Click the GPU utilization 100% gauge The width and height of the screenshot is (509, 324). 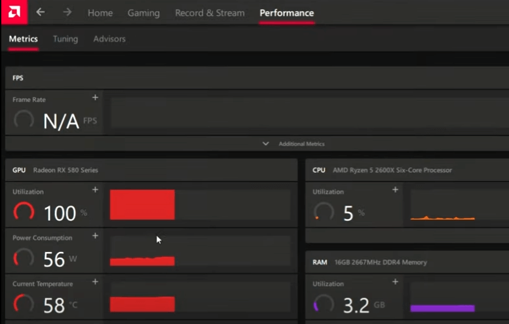click(x=24, y=211)
